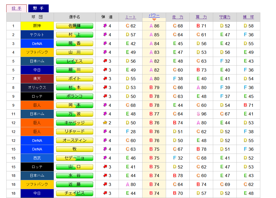This screenshot has height=198, width=276.
Task: Click the 走力 column header link
Action: (178, 17)
